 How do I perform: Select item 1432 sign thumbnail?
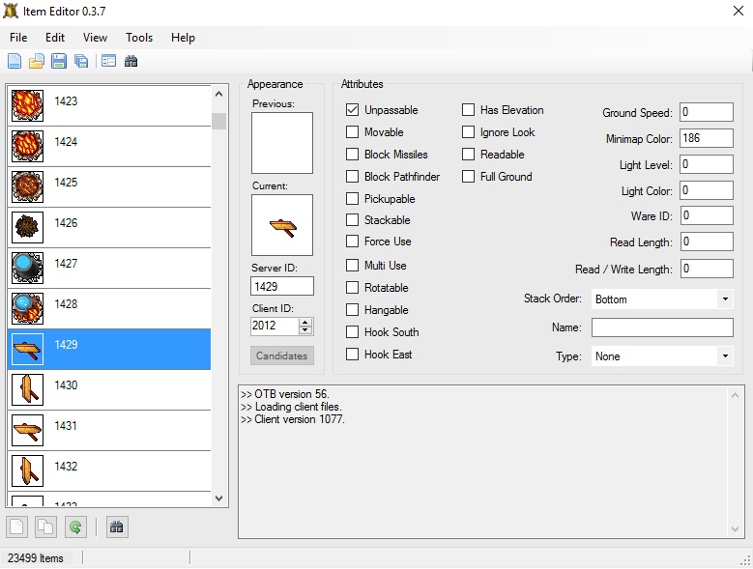27,470
